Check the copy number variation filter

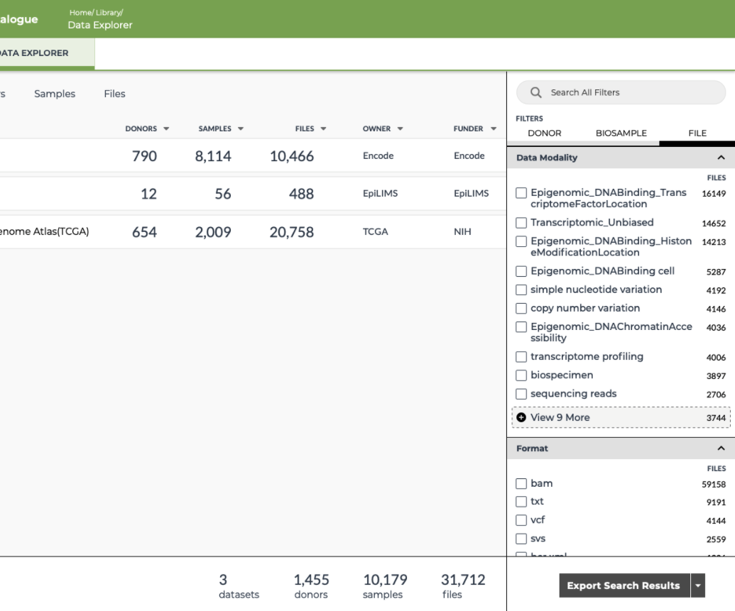point(521,308)
